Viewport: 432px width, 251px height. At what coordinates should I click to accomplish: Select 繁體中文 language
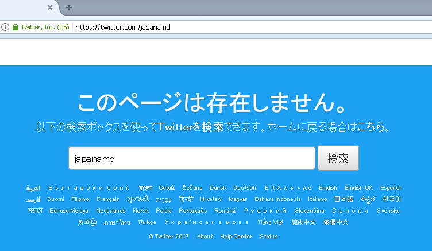[336, 222]
